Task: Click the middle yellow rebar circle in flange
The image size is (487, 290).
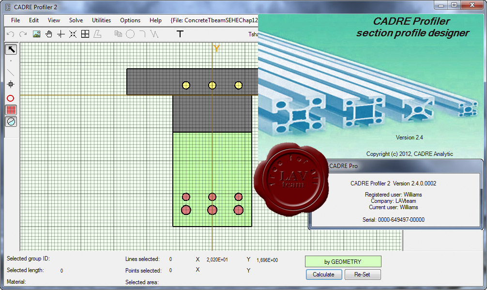Action: click(212, 85)
